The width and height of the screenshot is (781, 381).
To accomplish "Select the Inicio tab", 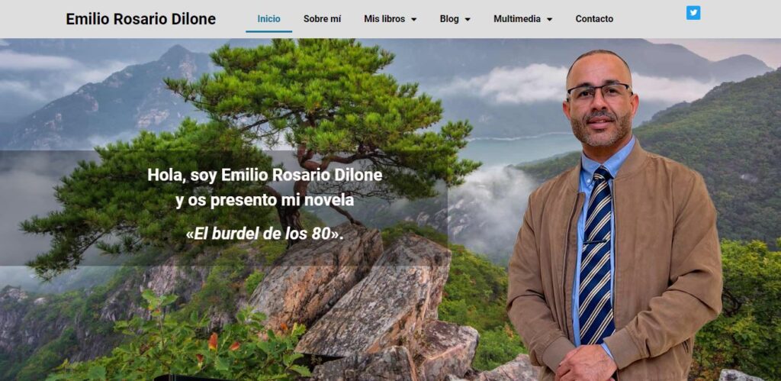I will (269, 19).
